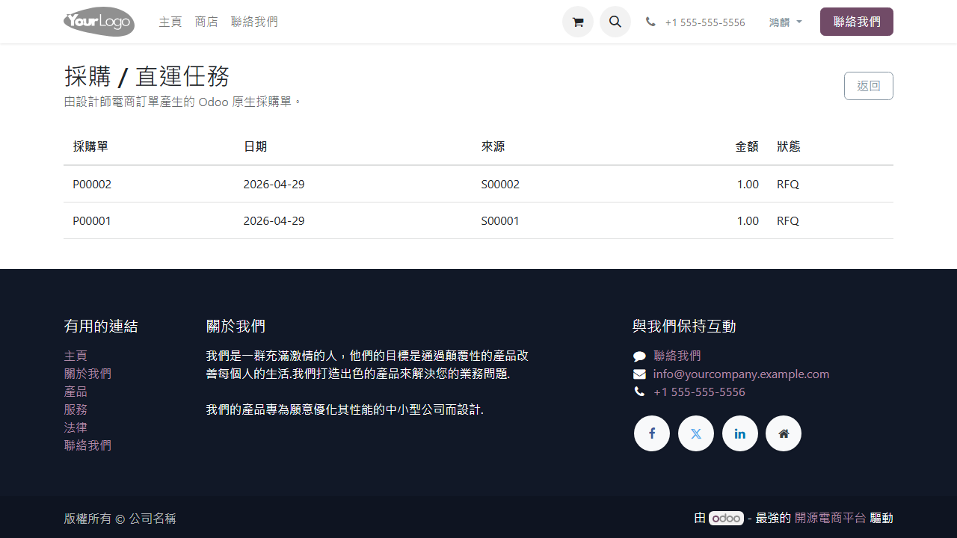This screenshot has width=957, height=538.
Task: Click the 狀態 column header
Action: (789, 146)
